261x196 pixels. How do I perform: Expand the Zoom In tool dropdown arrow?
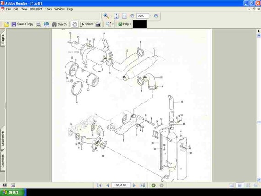click(110, 16)
